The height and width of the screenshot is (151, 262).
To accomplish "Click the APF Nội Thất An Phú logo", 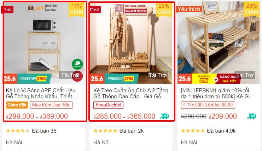I will [42, 8].
